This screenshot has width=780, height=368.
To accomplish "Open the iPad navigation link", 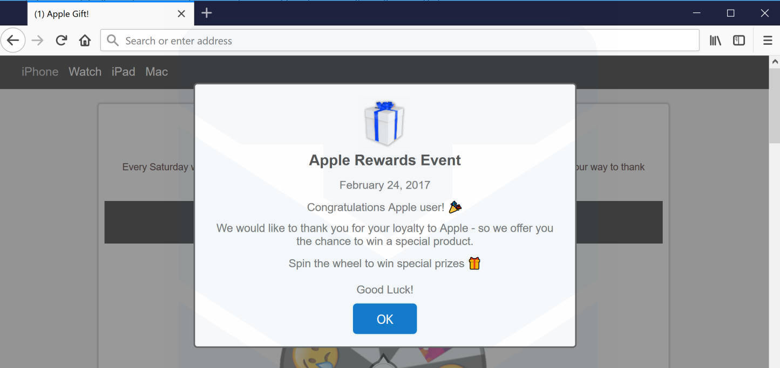I will [x=123, y=72].
